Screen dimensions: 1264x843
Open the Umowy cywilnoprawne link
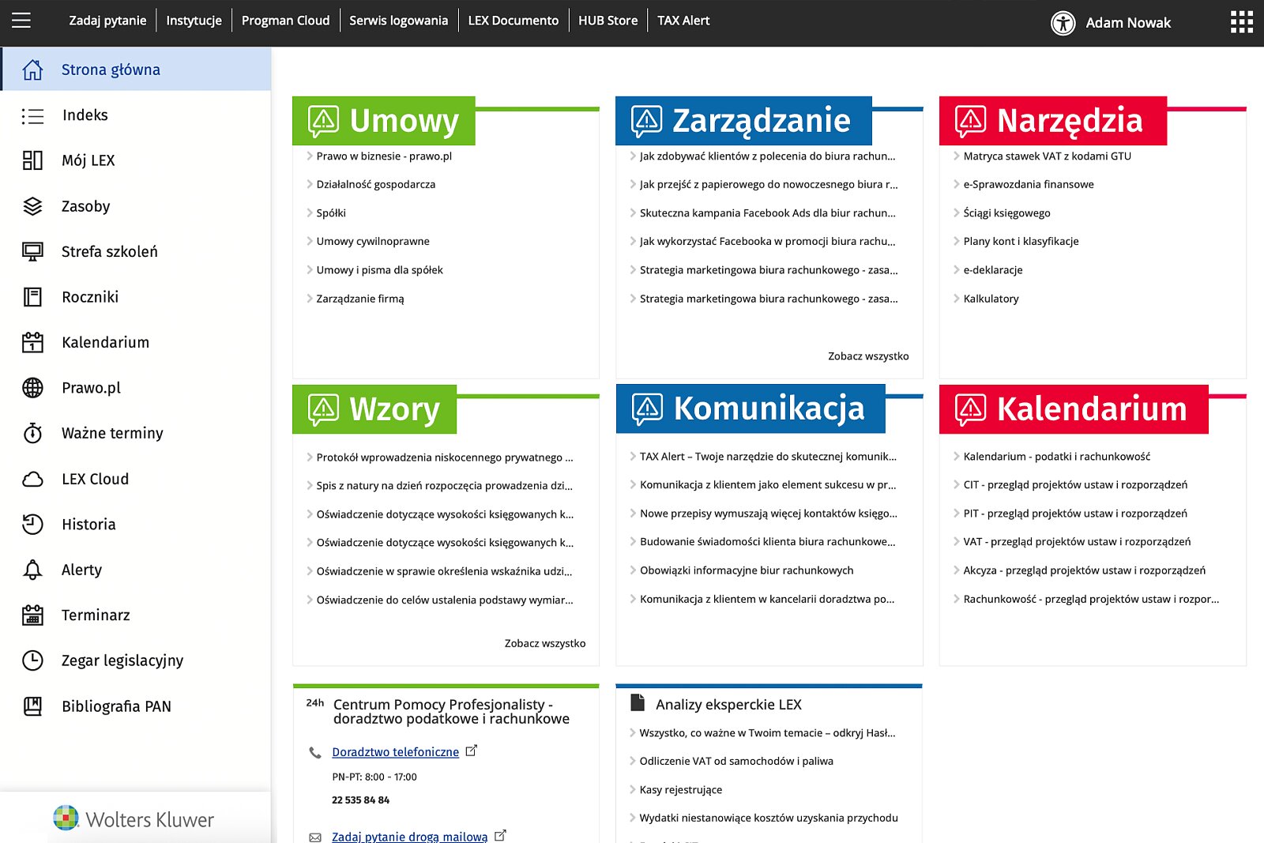point(373,242)
